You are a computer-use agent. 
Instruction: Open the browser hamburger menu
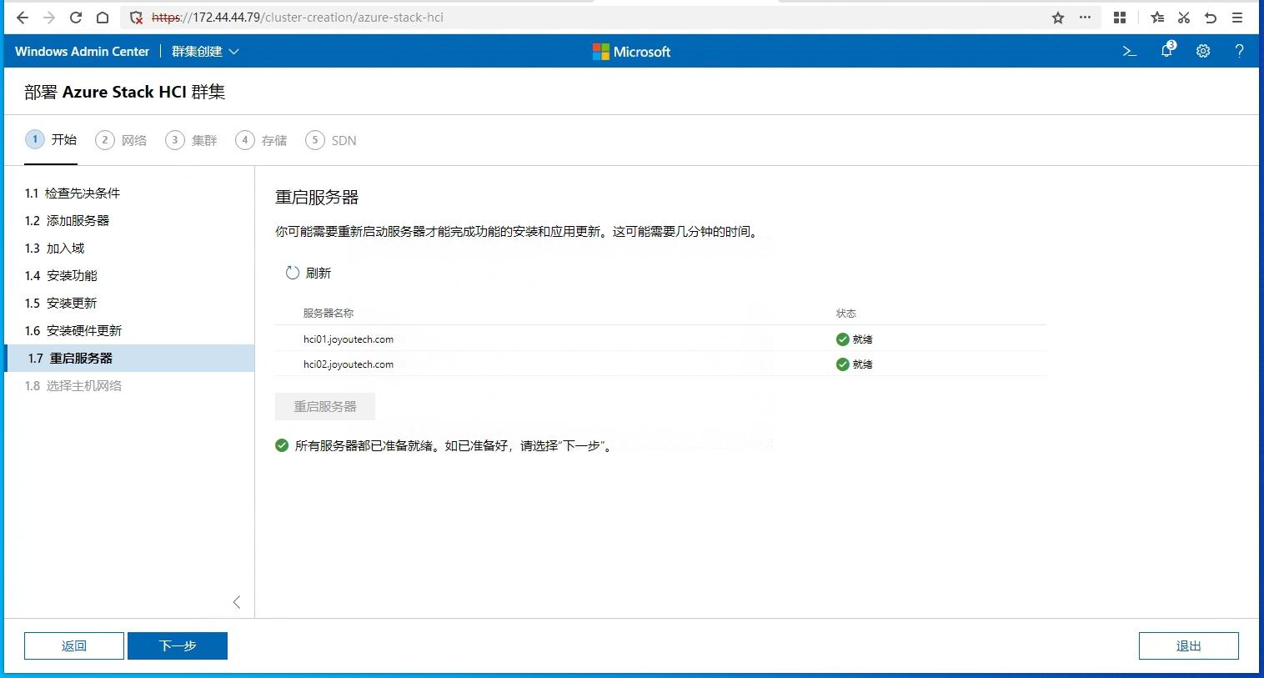(1237, 18)
